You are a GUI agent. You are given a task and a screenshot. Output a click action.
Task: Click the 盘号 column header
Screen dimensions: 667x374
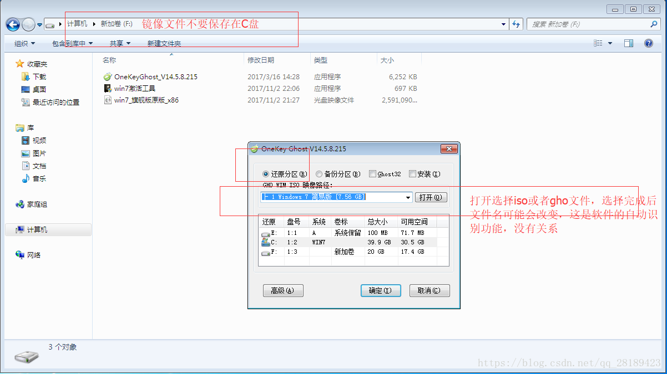[297, 222]
